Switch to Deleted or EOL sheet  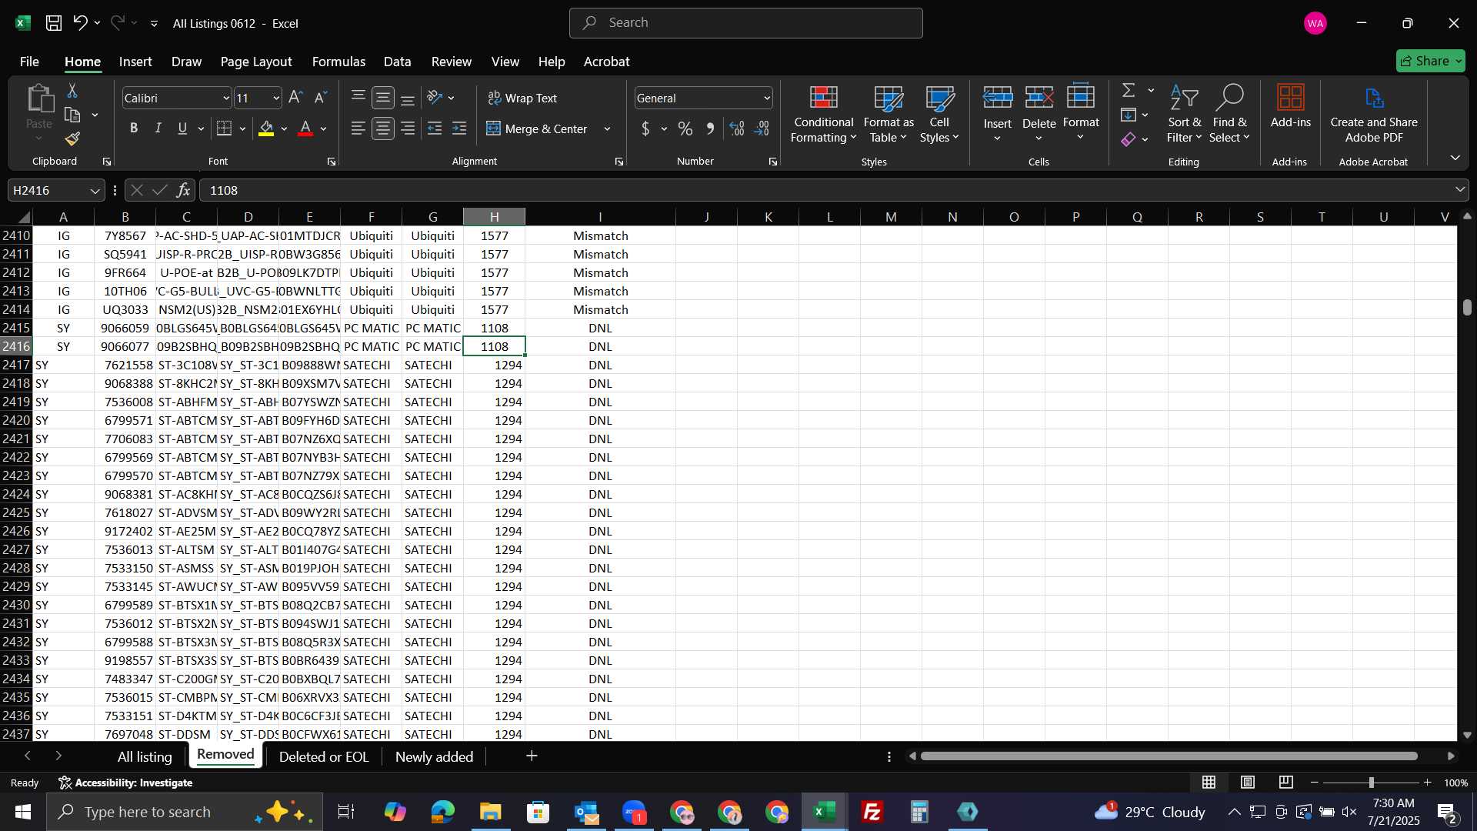click(x=324, y=757)
